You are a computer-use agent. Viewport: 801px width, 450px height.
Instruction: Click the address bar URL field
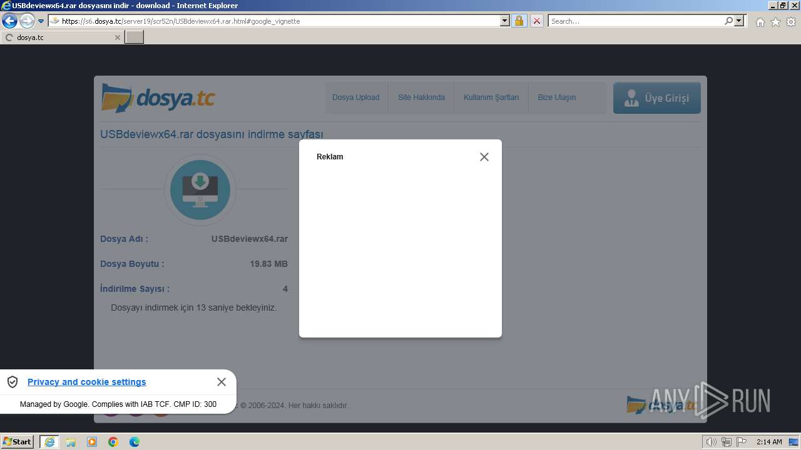pyautogui.click(x=280, y=21)
